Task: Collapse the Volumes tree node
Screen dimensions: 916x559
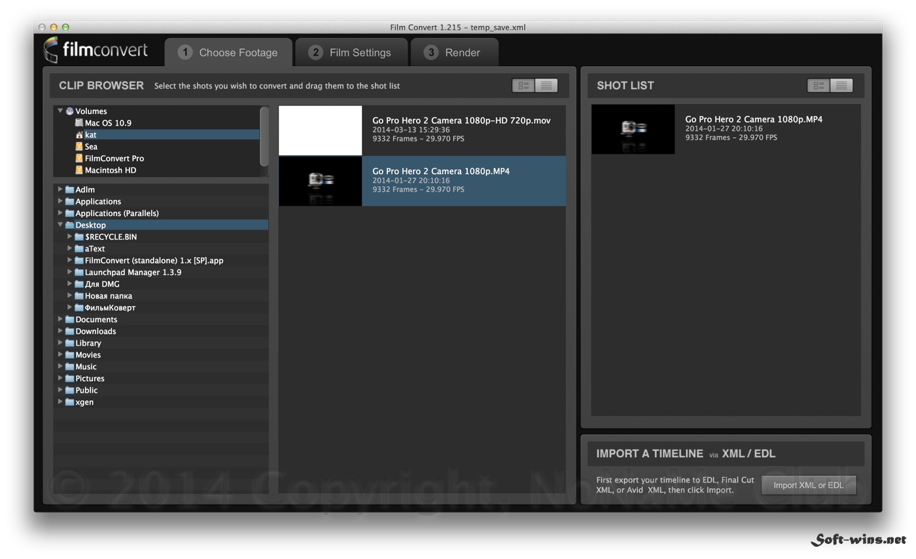Action: (x=60, y=111)
